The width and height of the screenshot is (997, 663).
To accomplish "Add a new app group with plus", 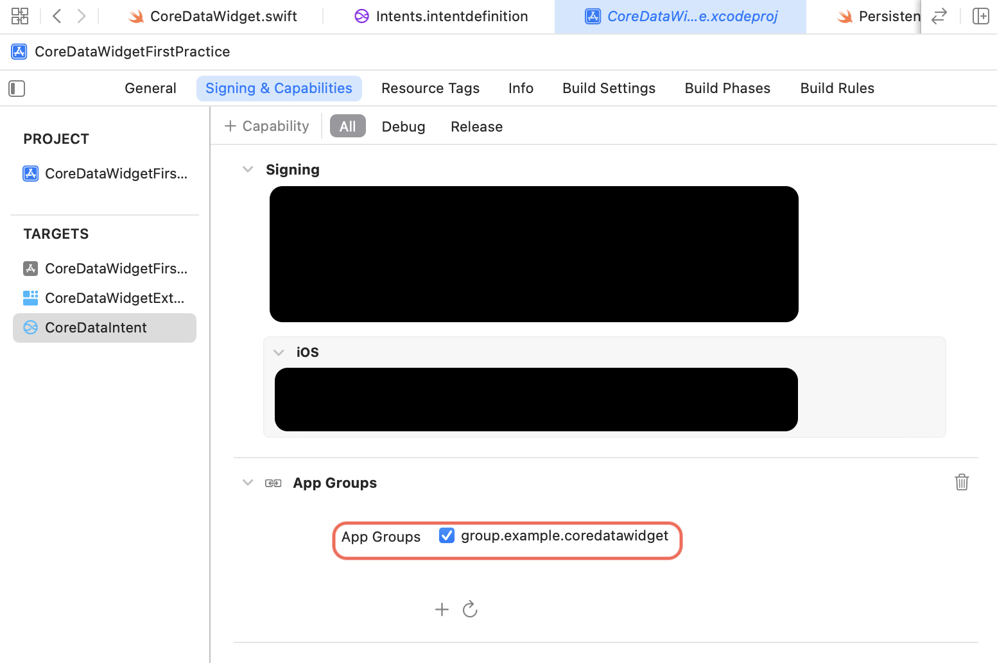I will click(x=442, y=608).
